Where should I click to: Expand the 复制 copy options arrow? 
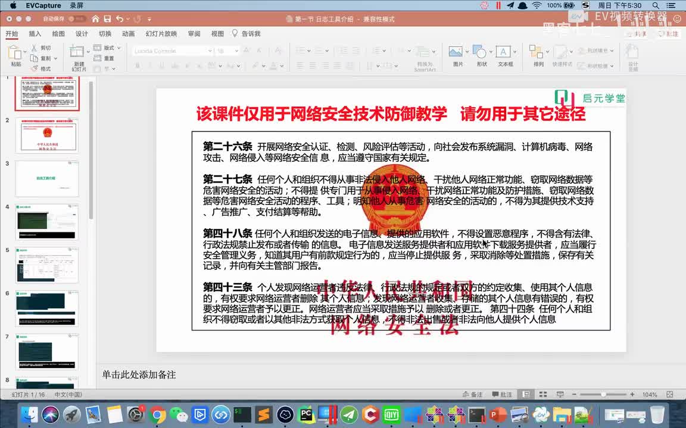56,58
